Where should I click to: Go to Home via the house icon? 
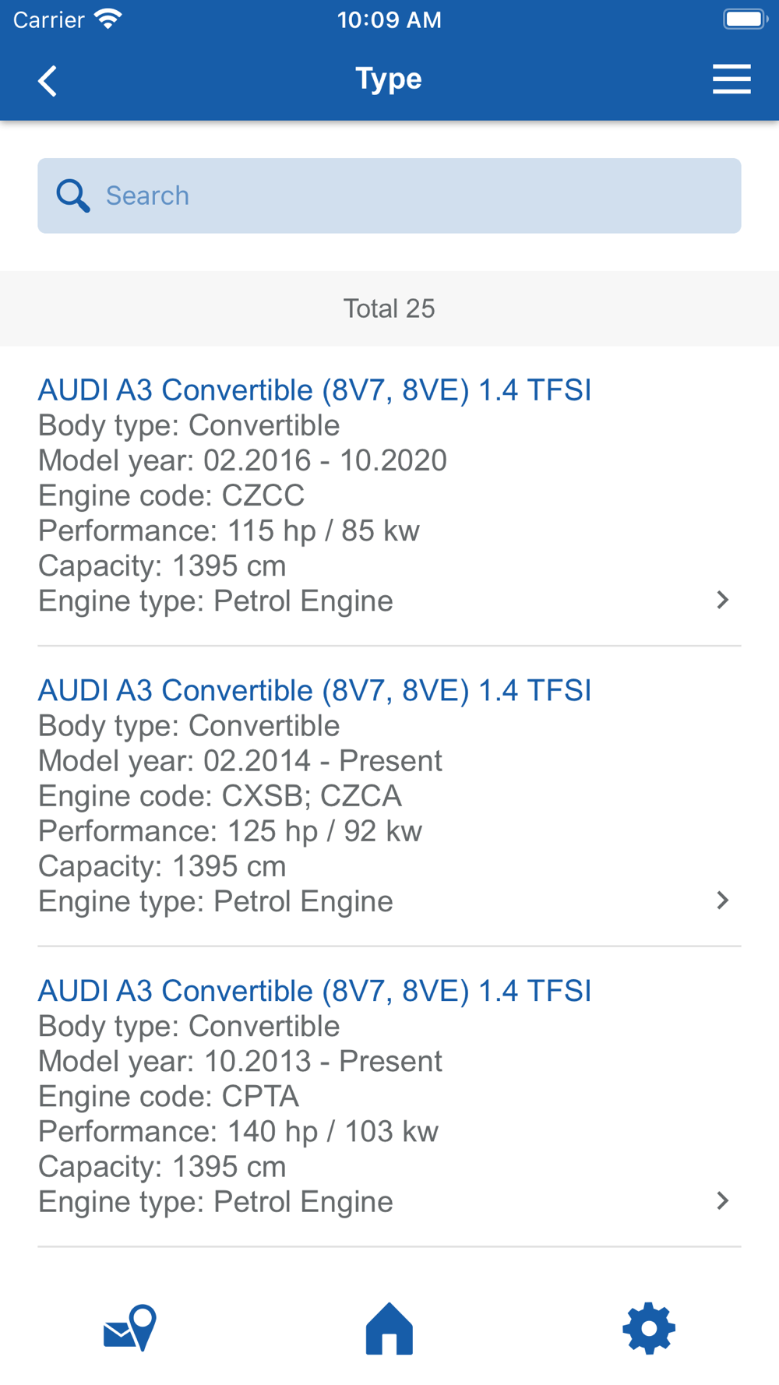coord(389,1328)
